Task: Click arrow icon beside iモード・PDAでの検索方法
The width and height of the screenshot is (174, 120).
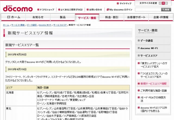Action: [x=139, y=97]
